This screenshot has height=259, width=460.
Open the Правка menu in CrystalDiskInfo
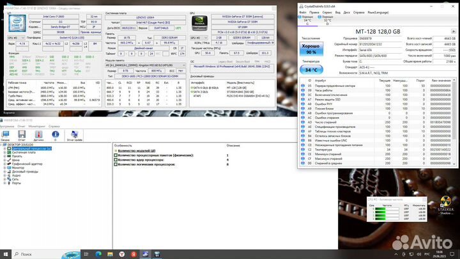pos(314,12)
